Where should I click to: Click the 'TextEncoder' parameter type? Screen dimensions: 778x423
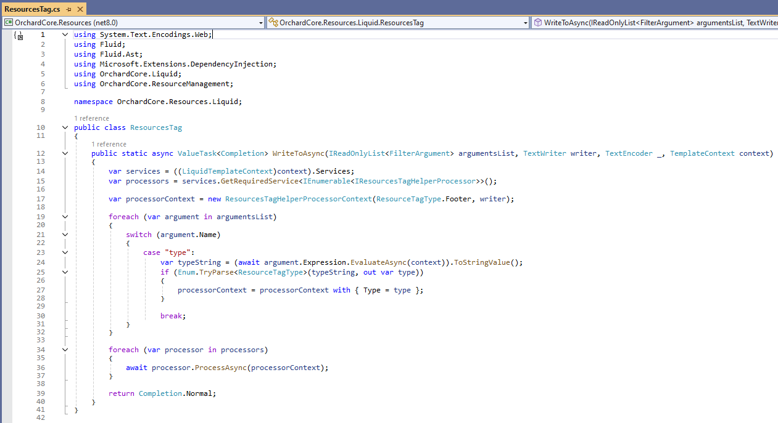coord(629,153)
